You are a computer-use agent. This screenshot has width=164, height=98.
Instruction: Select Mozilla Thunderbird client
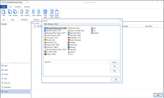pyautogui.click(x=74, y=40)
